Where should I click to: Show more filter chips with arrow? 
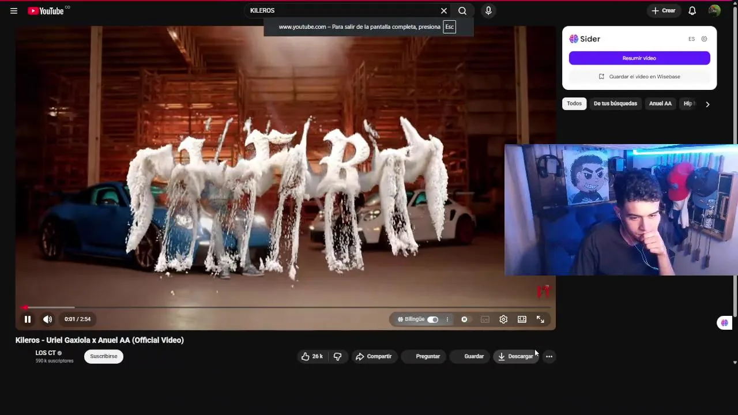tap(707, 104)
